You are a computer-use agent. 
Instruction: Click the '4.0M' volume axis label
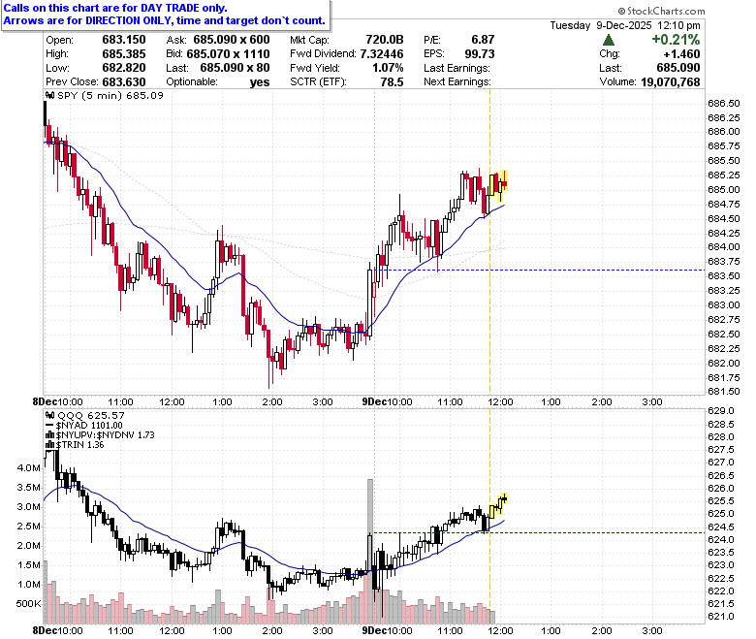29,467
